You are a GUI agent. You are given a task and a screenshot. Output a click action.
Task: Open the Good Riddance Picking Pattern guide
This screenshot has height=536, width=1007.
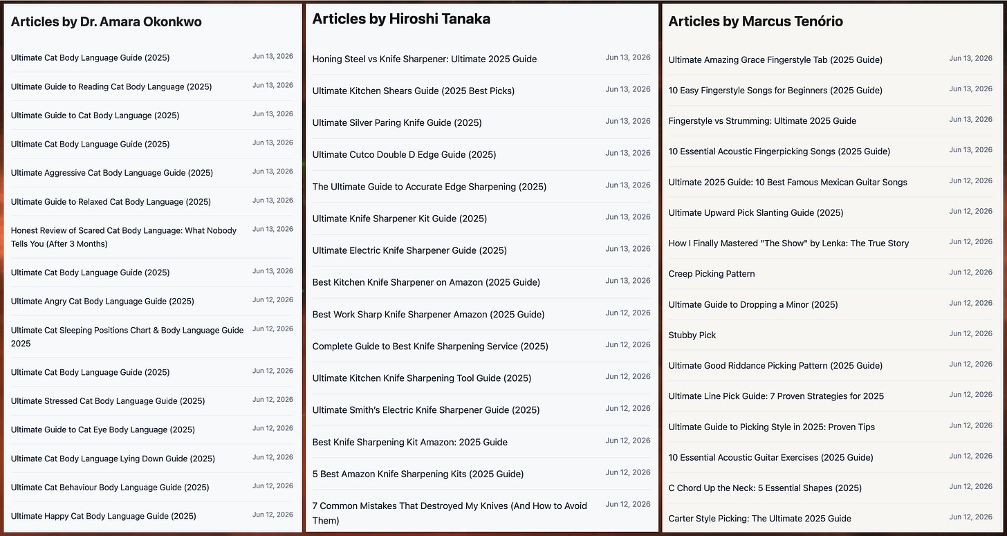click(775, 365)
